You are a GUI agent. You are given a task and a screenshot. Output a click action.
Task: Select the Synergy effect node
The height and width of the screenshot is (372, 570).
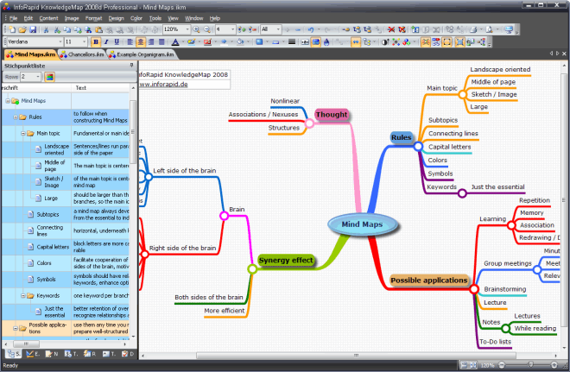point(286,260)
